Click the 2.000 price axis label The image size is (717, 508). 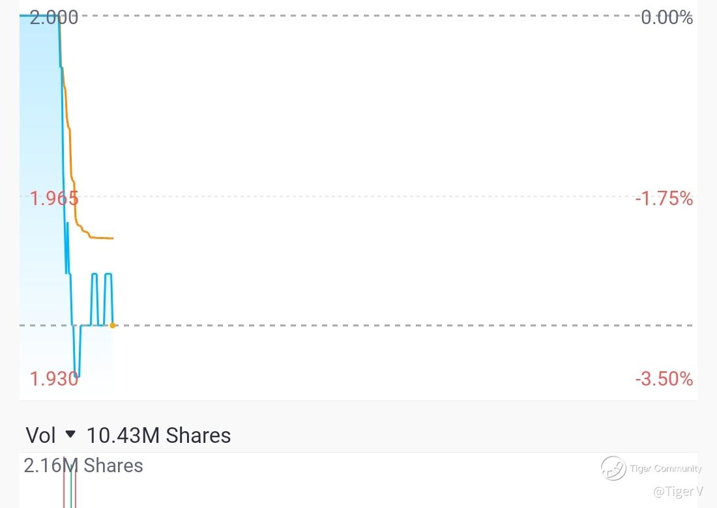tap(54, 18)
